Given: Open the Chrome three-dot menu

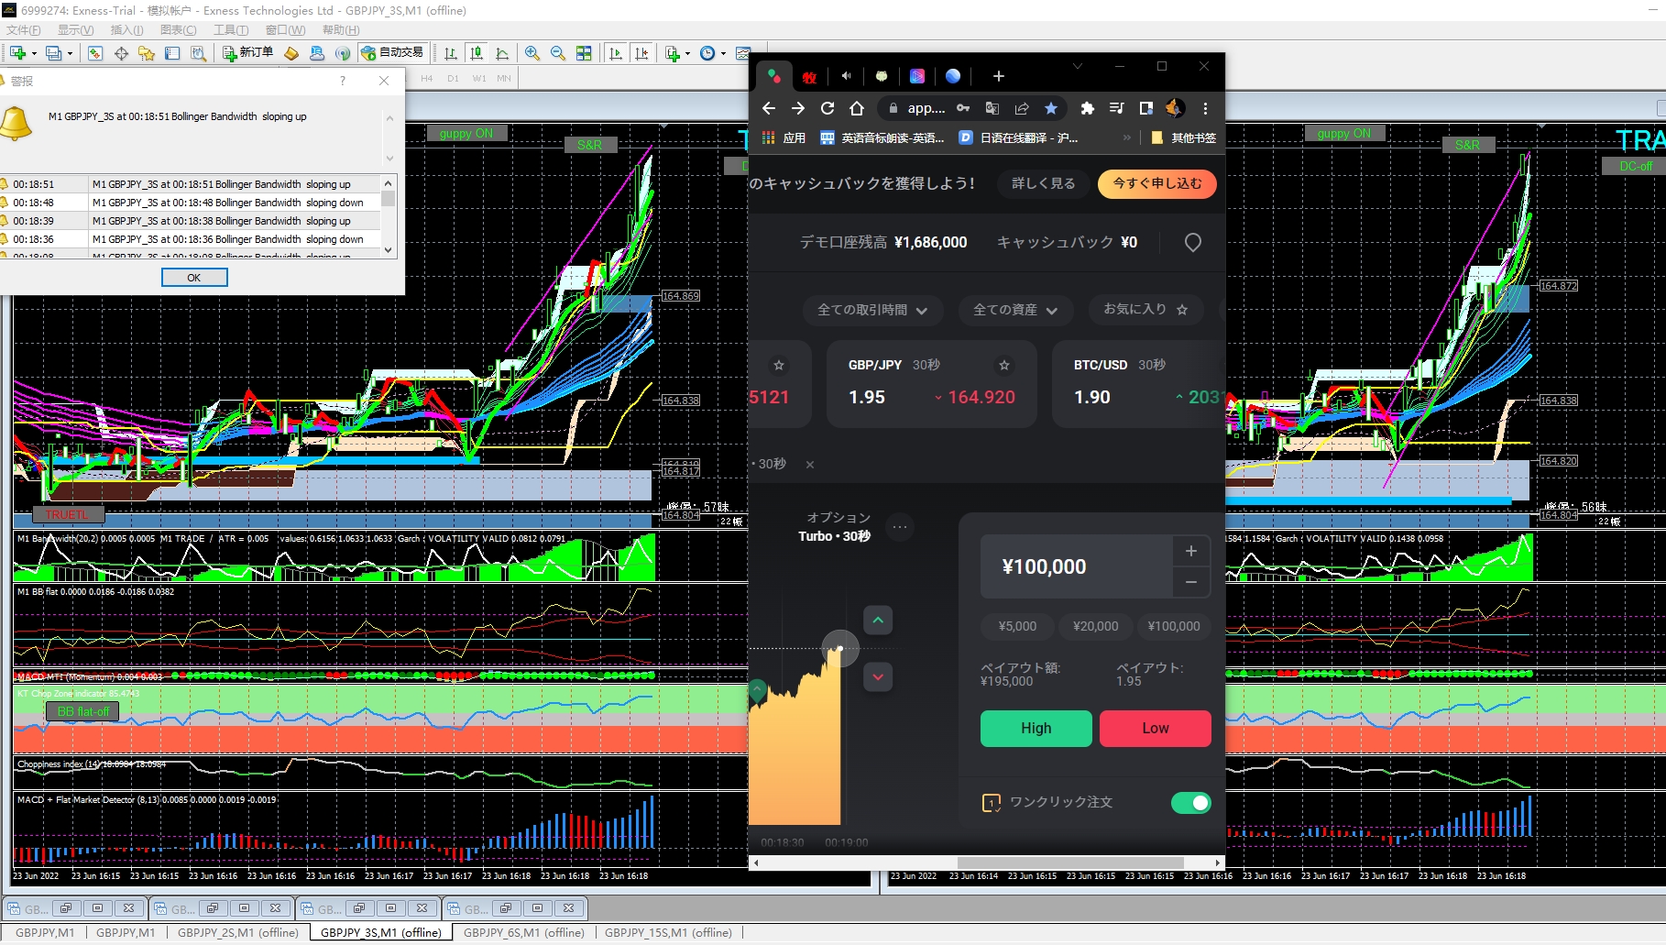Looking at the screenshot, I should 1205,108.
